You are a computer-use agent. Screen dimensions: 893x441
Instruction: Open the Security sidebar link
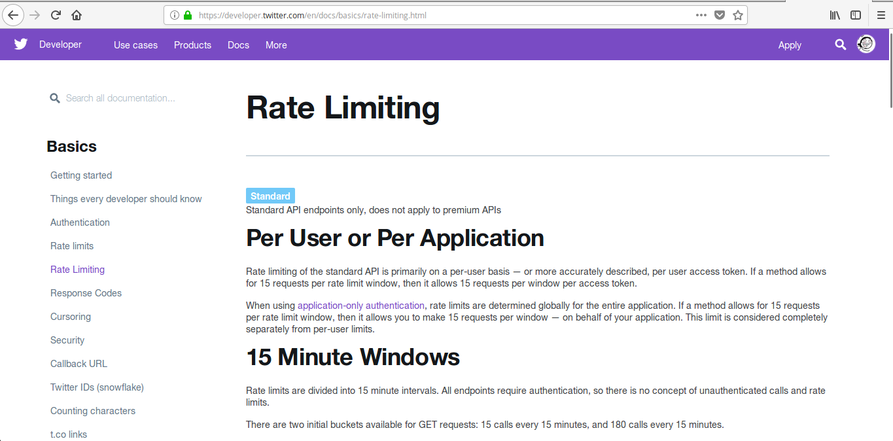point(67,340)
